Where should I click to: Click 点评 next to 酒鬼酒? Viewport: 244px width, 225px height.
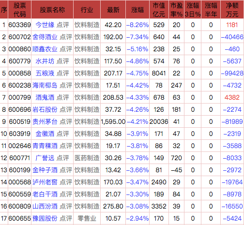click(x=63, y=97)
